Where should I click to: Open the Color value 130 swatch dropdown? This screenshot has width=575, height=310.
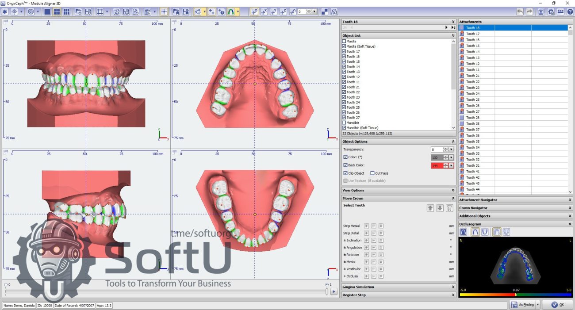point(451,157)
